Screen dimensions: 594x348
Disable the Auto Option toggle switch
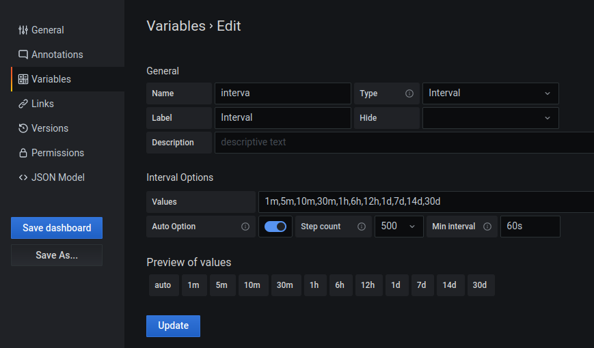coord(275,227)
